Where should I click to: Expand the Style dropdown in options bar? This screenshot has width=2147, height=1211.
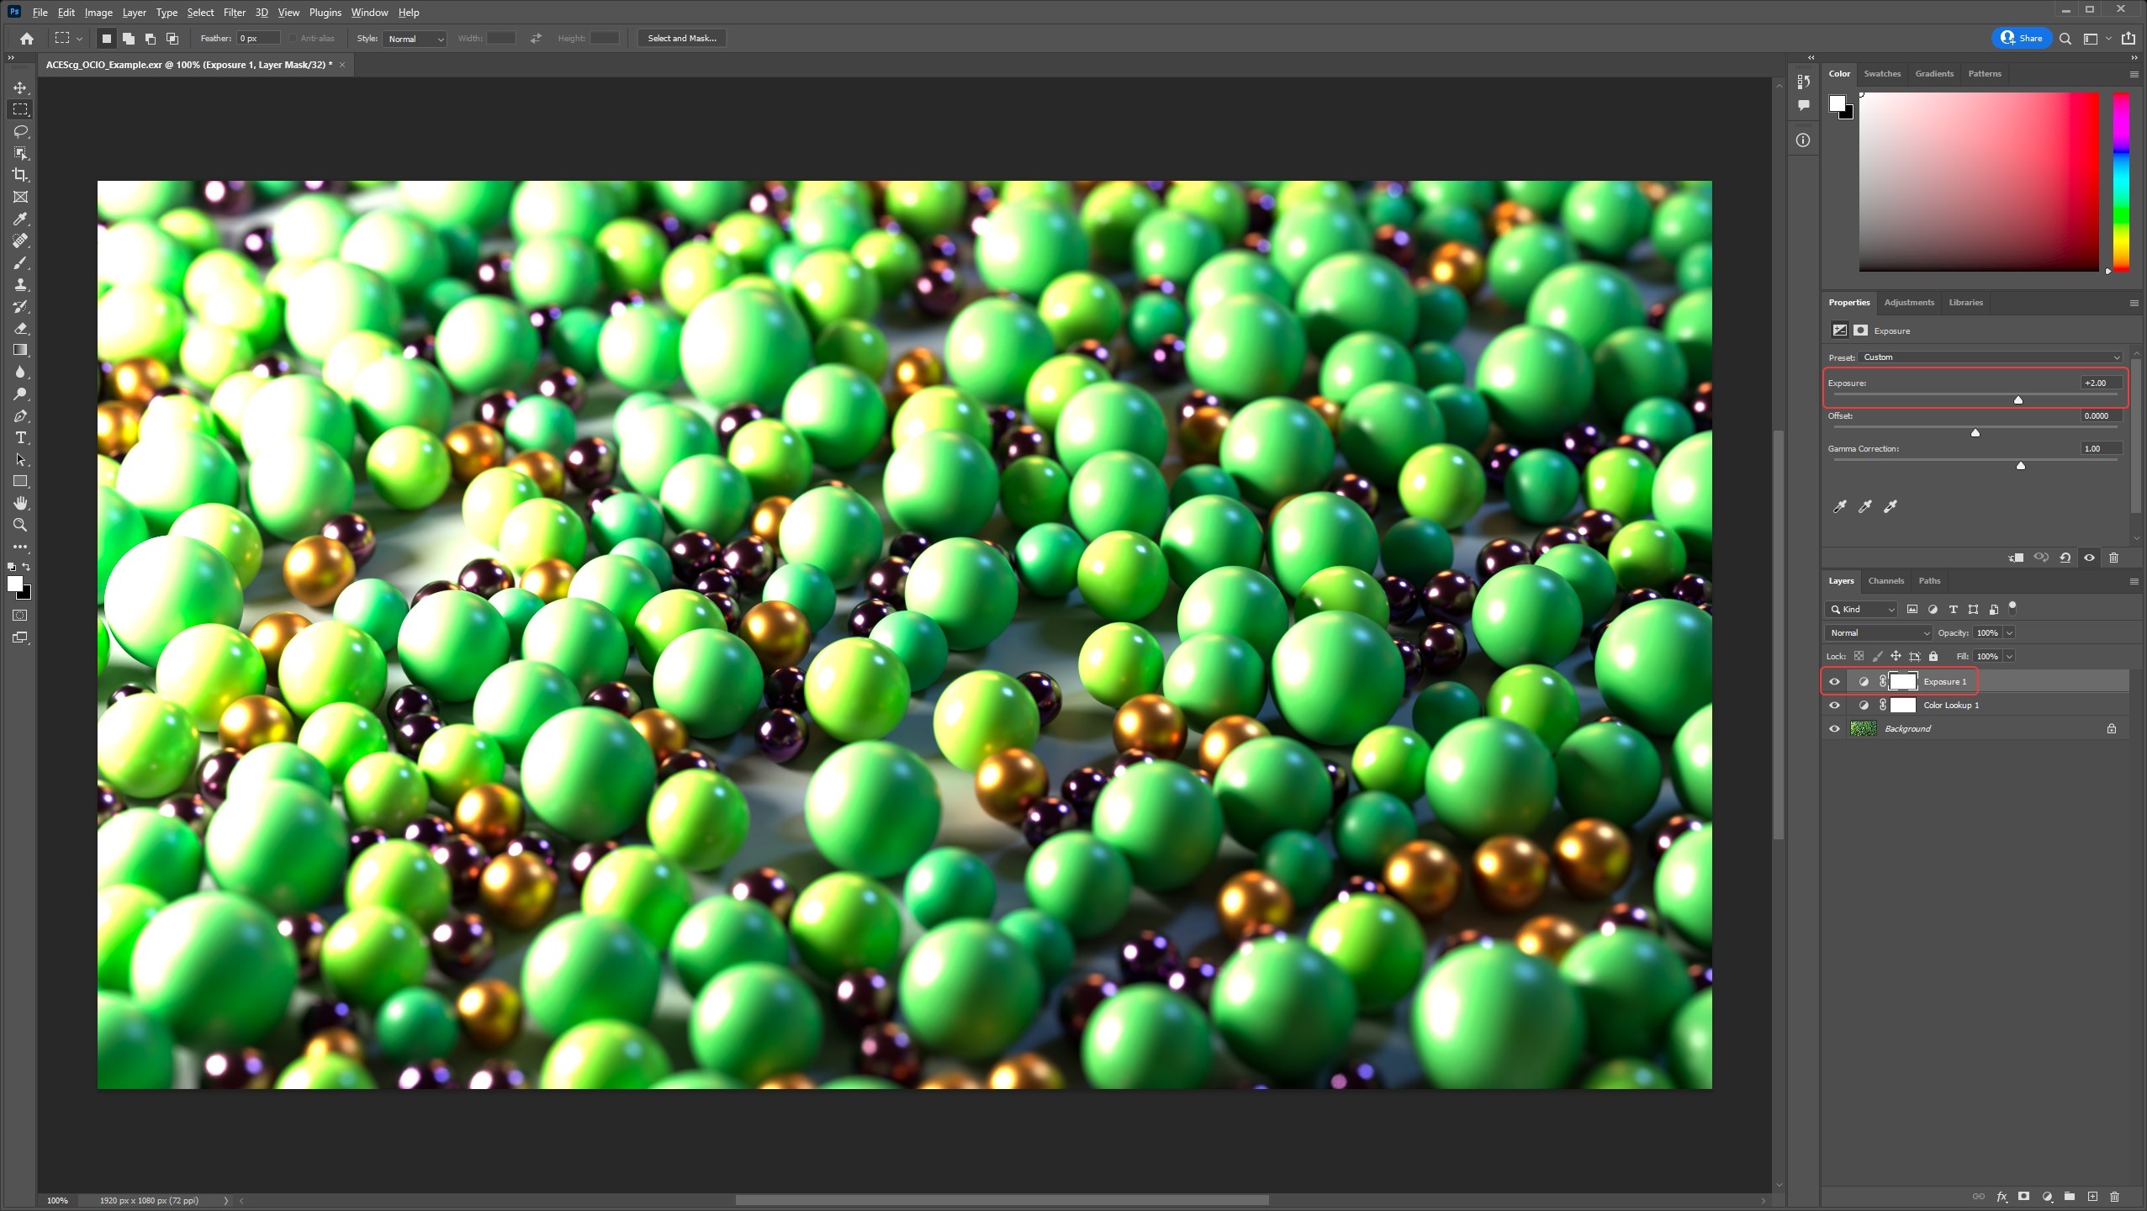[415, 39]
